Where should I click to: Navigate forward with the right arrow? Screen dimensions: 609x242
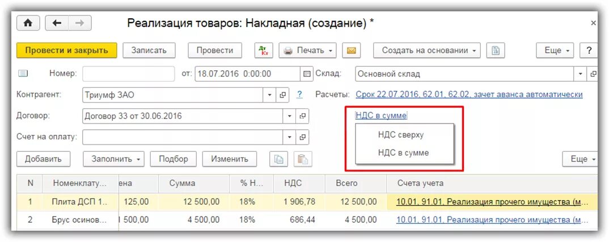tap(79, 23)
